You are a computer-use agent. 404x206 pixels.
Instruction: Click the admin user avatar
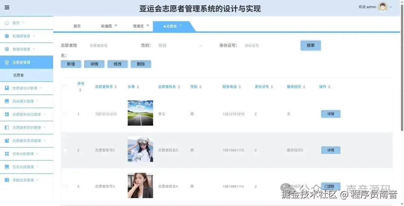(383, 7)
